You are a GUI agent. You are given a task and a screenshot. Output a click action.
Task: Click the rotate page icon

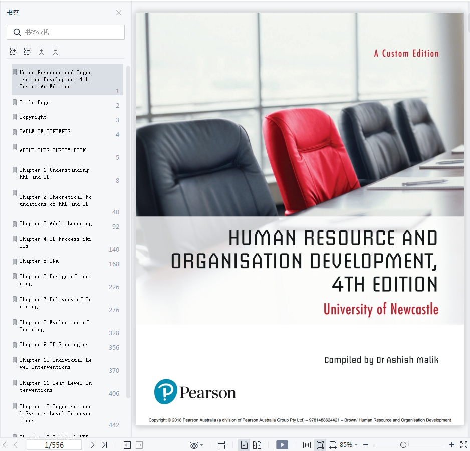tap(333, 445)
